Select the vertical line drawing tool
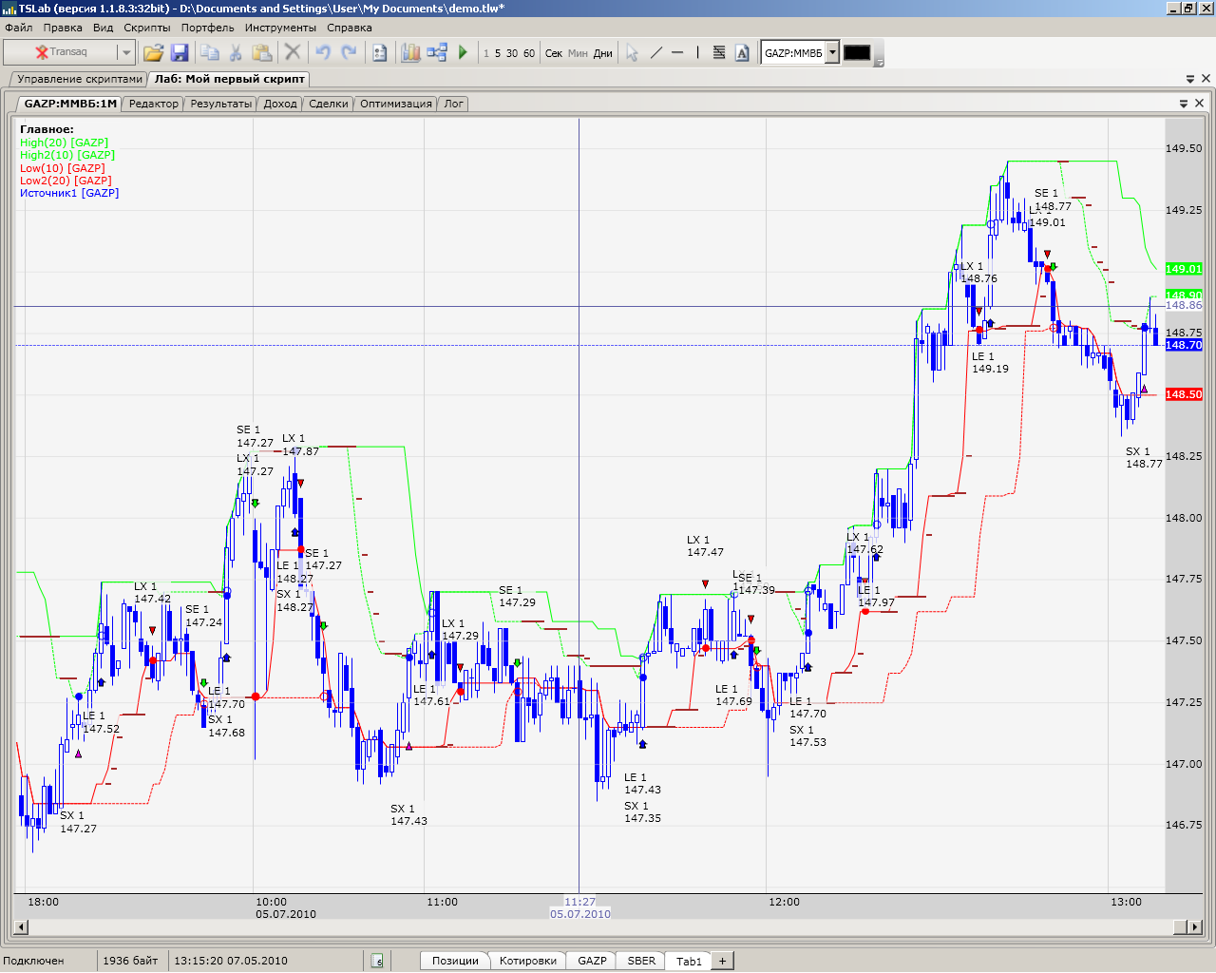The height and width of the screenshot is (973, 1216). pyautogui.click(x=697, y=52)
